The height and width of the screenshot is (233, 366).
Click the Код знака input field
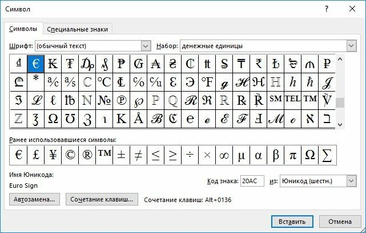coord(252,181)
